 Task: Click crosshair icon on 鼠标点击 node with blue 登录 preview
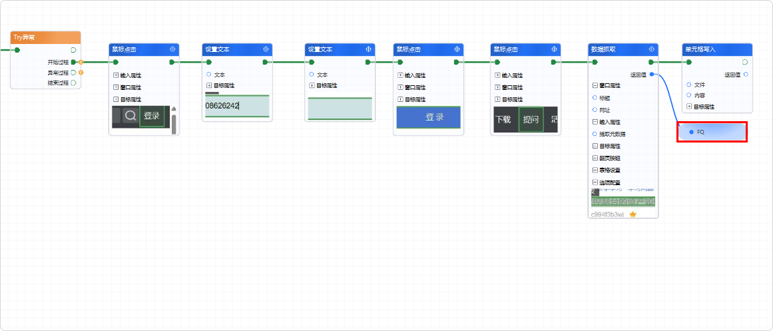[457, 49]
